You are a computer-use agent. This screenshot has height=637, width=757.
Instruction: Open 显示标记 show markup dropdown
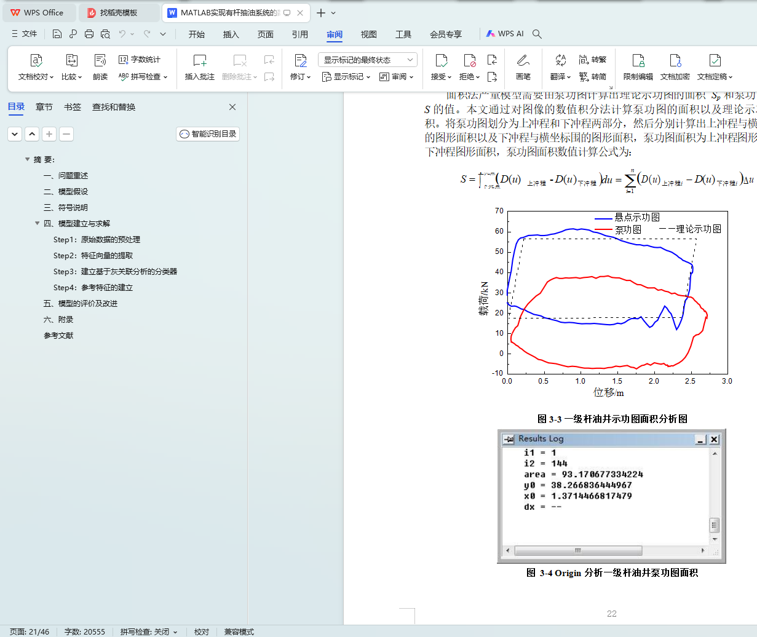pos(346,77)
